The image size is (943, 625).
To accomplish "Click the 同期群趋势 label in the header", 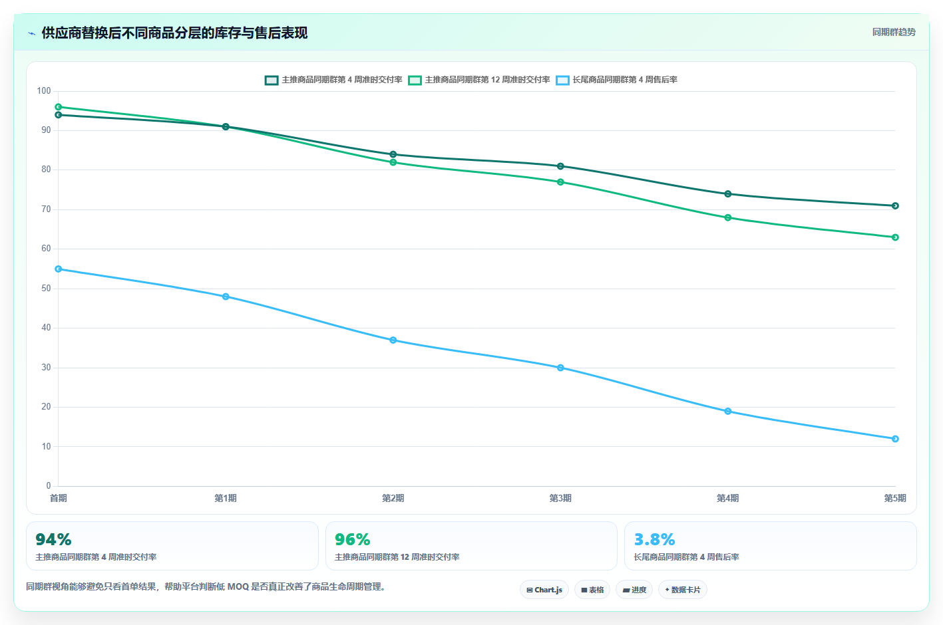I will 894,32.
